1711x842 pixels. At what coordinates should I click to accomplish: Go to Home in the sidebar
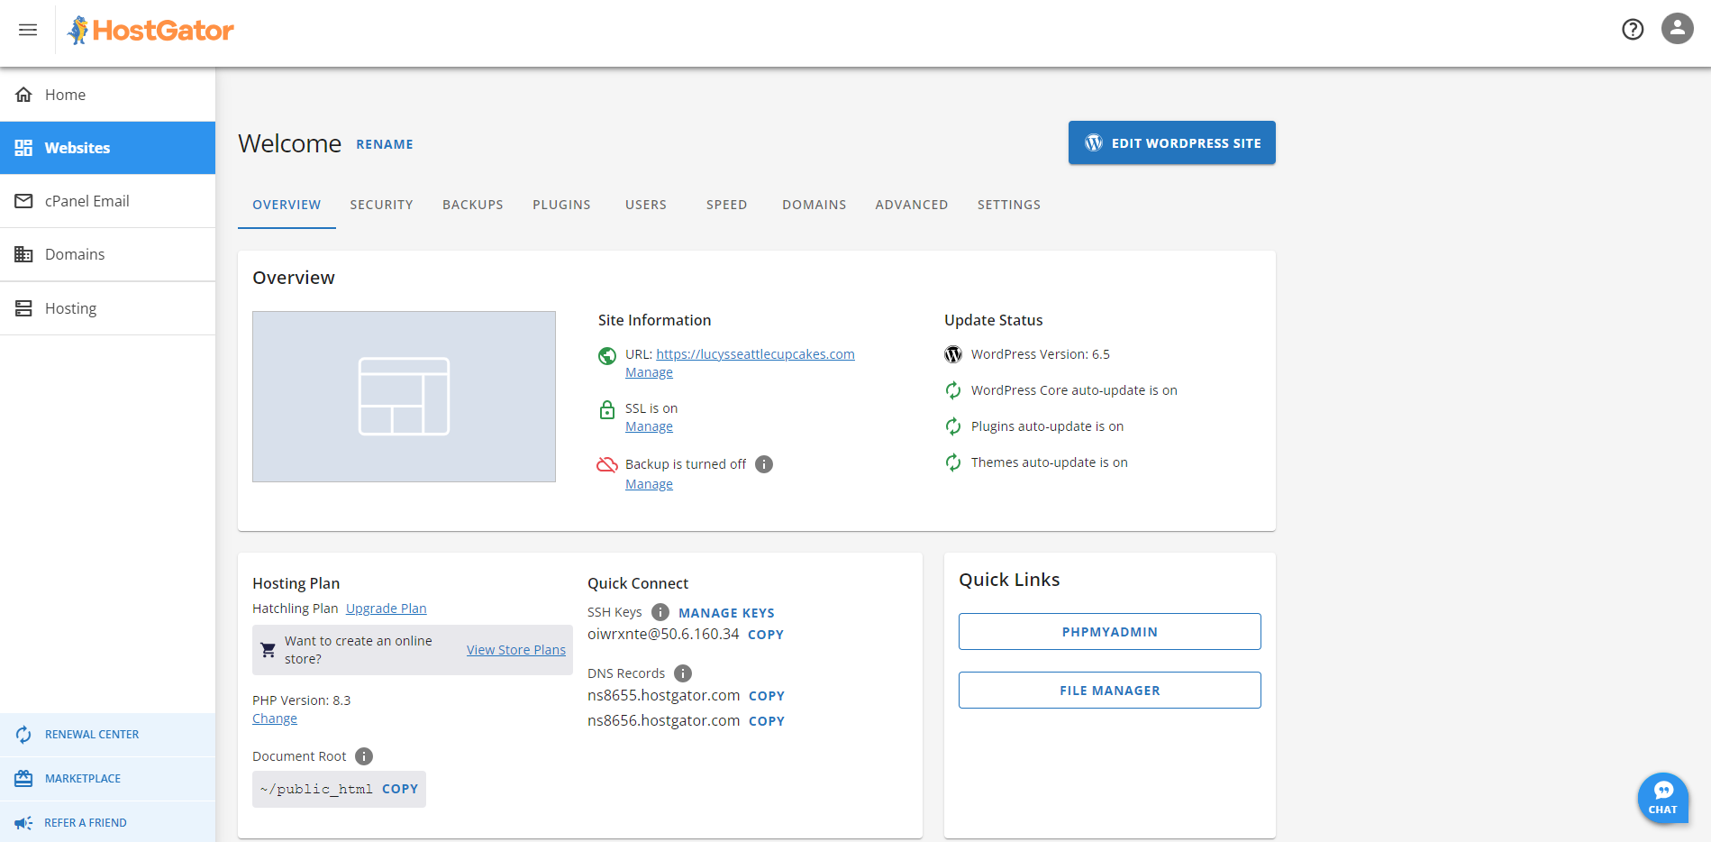click(x=107, y=95)
